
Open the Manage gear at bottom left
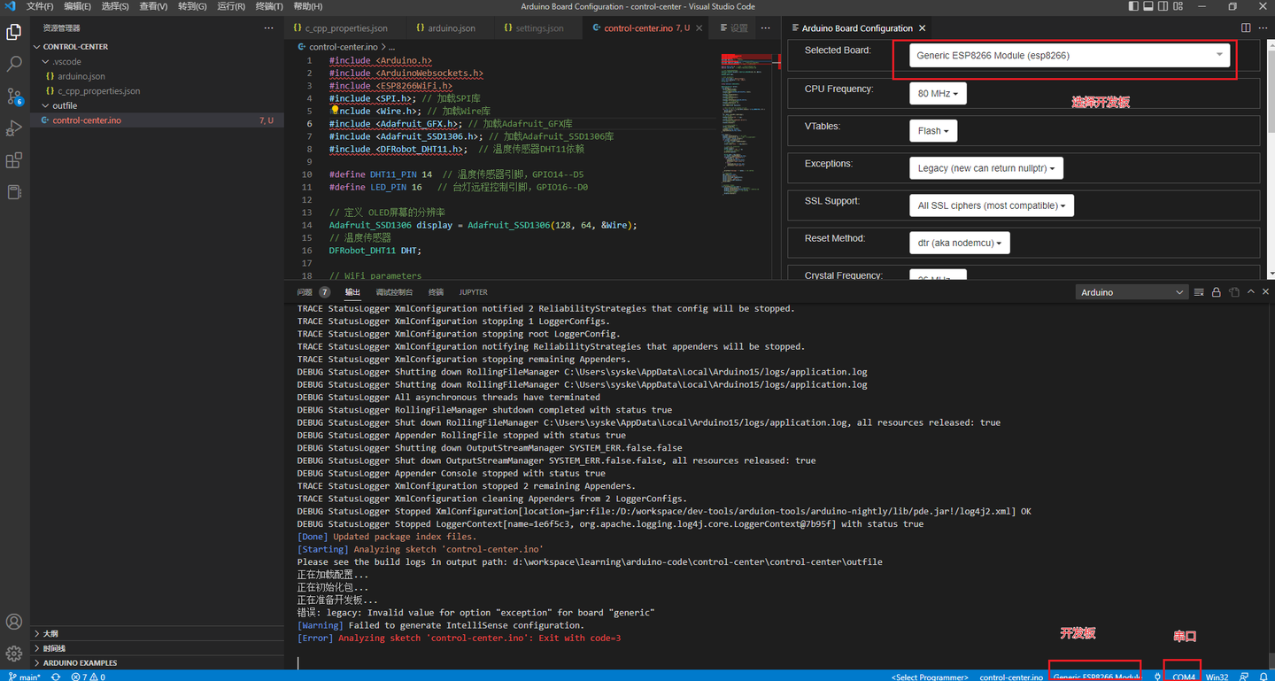(13, 654)
